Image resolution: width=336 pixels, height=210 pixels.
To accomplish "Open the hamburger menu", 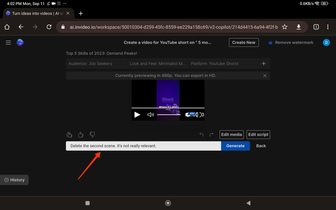I will 8,43.
